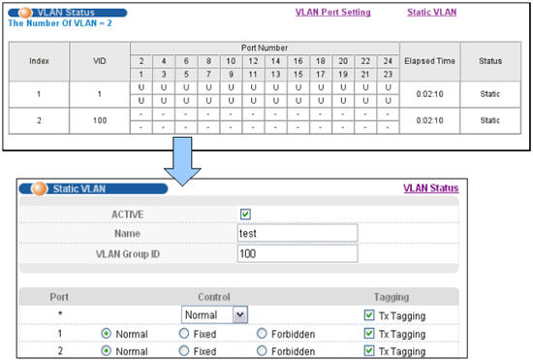533x360 pixels.
Task: Click VID 100 cell in VLAN table
Action: pos(100,120)
